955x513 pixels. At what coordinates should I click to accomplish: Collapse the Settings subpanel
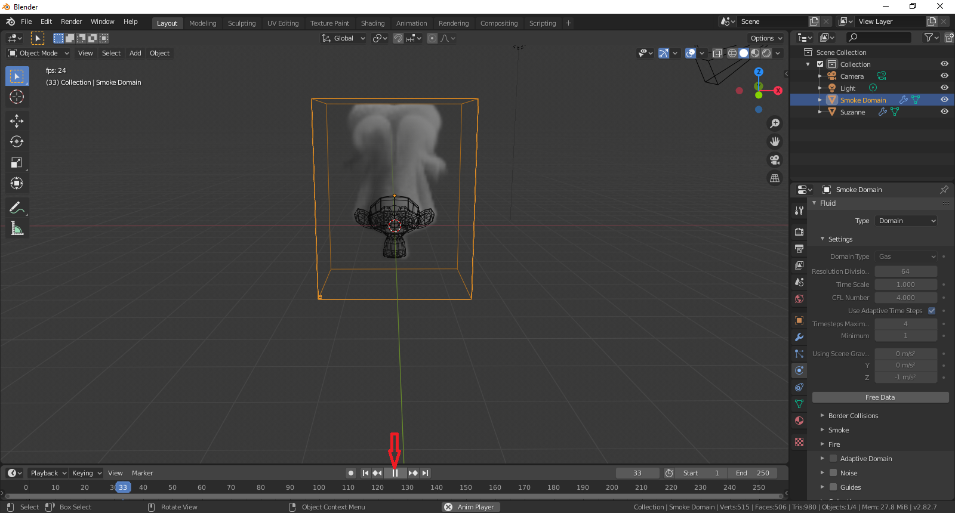pos(840,239)
